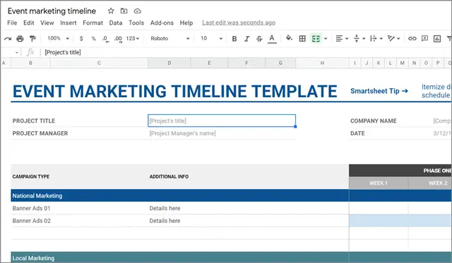Toggle italic formatting
Image resolution: width=452 pixels, height=263 pixels.
pos(246,39)
